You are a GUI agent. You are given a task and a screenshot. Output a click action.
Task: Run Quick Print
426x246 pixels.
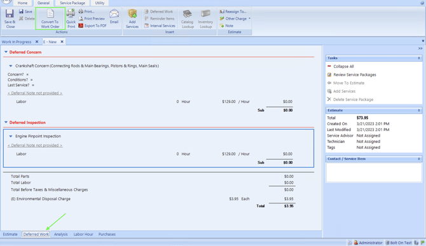(71, 18)
